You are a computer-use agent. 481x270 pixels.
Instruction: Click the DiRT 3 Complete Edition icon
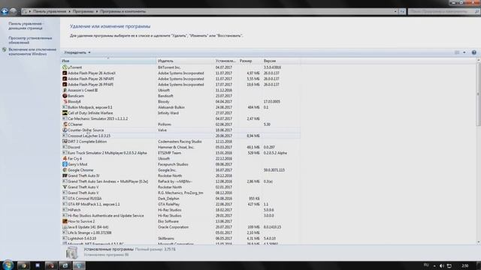(x=65, y=142)
